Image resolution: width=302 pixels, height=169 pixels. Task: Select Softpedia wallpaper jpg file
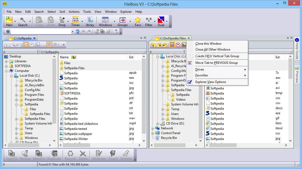pos(78,134)
